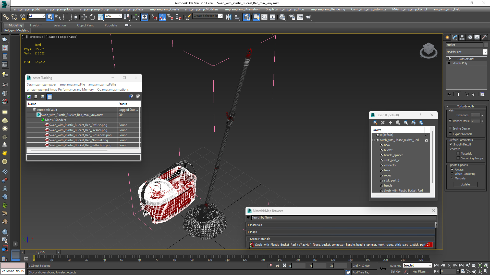The height and width of the screenshot is (275, 490).
Task: Choose the Select and Move tool
Action: tap(84, 17)
